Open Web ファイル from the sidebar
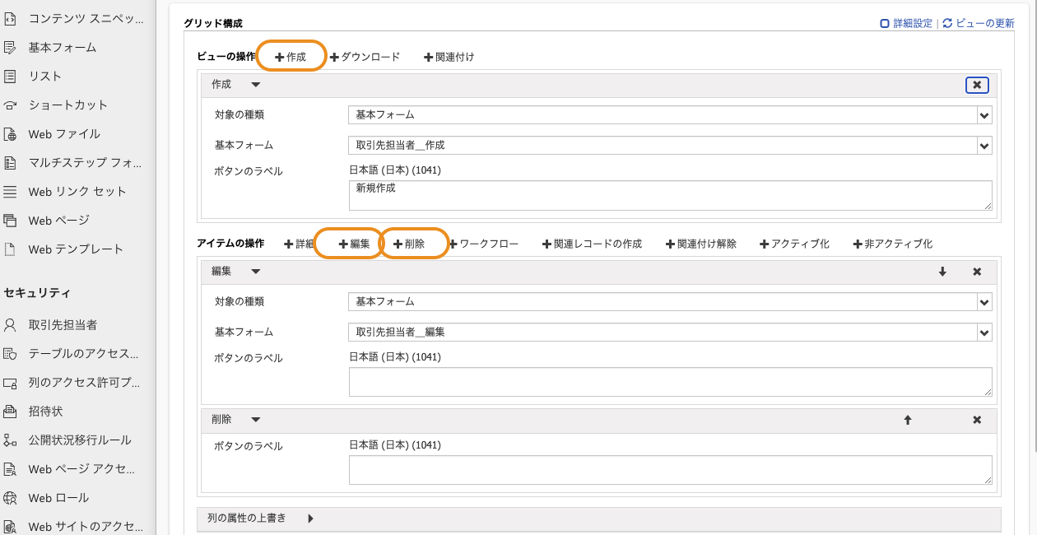 point(64,134)
